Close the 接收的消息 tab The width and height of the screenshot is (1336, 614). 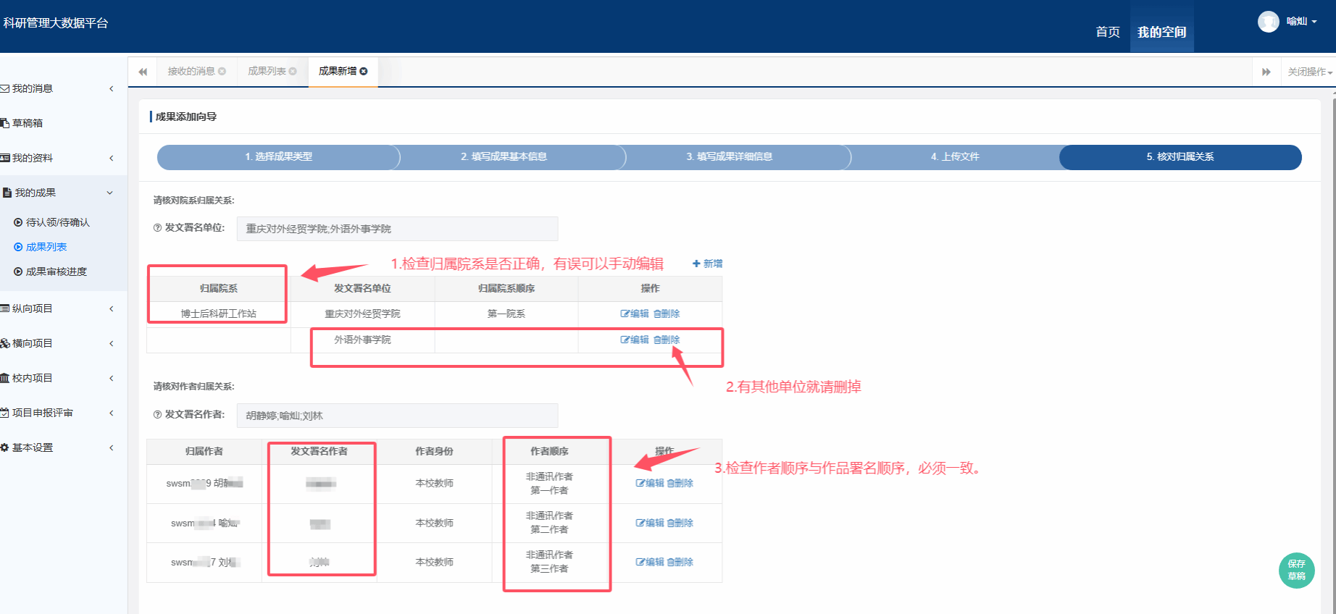(x=222, y=71)
